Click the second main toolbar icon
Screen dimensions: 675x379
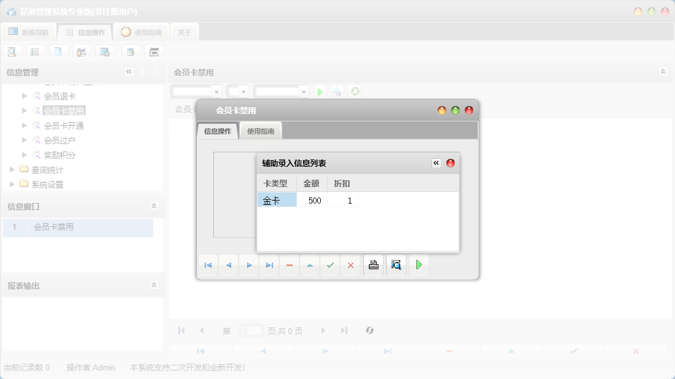click(35, 52)
